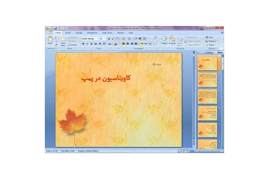Increase font size with Grow Font
269x179 pixels.
pyautogui.click(x=109, y=39)
